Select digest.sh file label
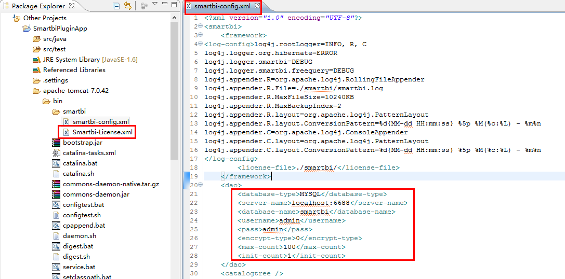Screen dimensions: 565x279 pos(76,257)
